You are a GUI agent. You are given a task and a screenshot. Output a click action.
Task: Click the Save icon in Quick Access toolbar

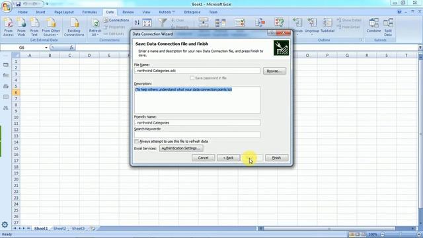click(x=18, y=4)
